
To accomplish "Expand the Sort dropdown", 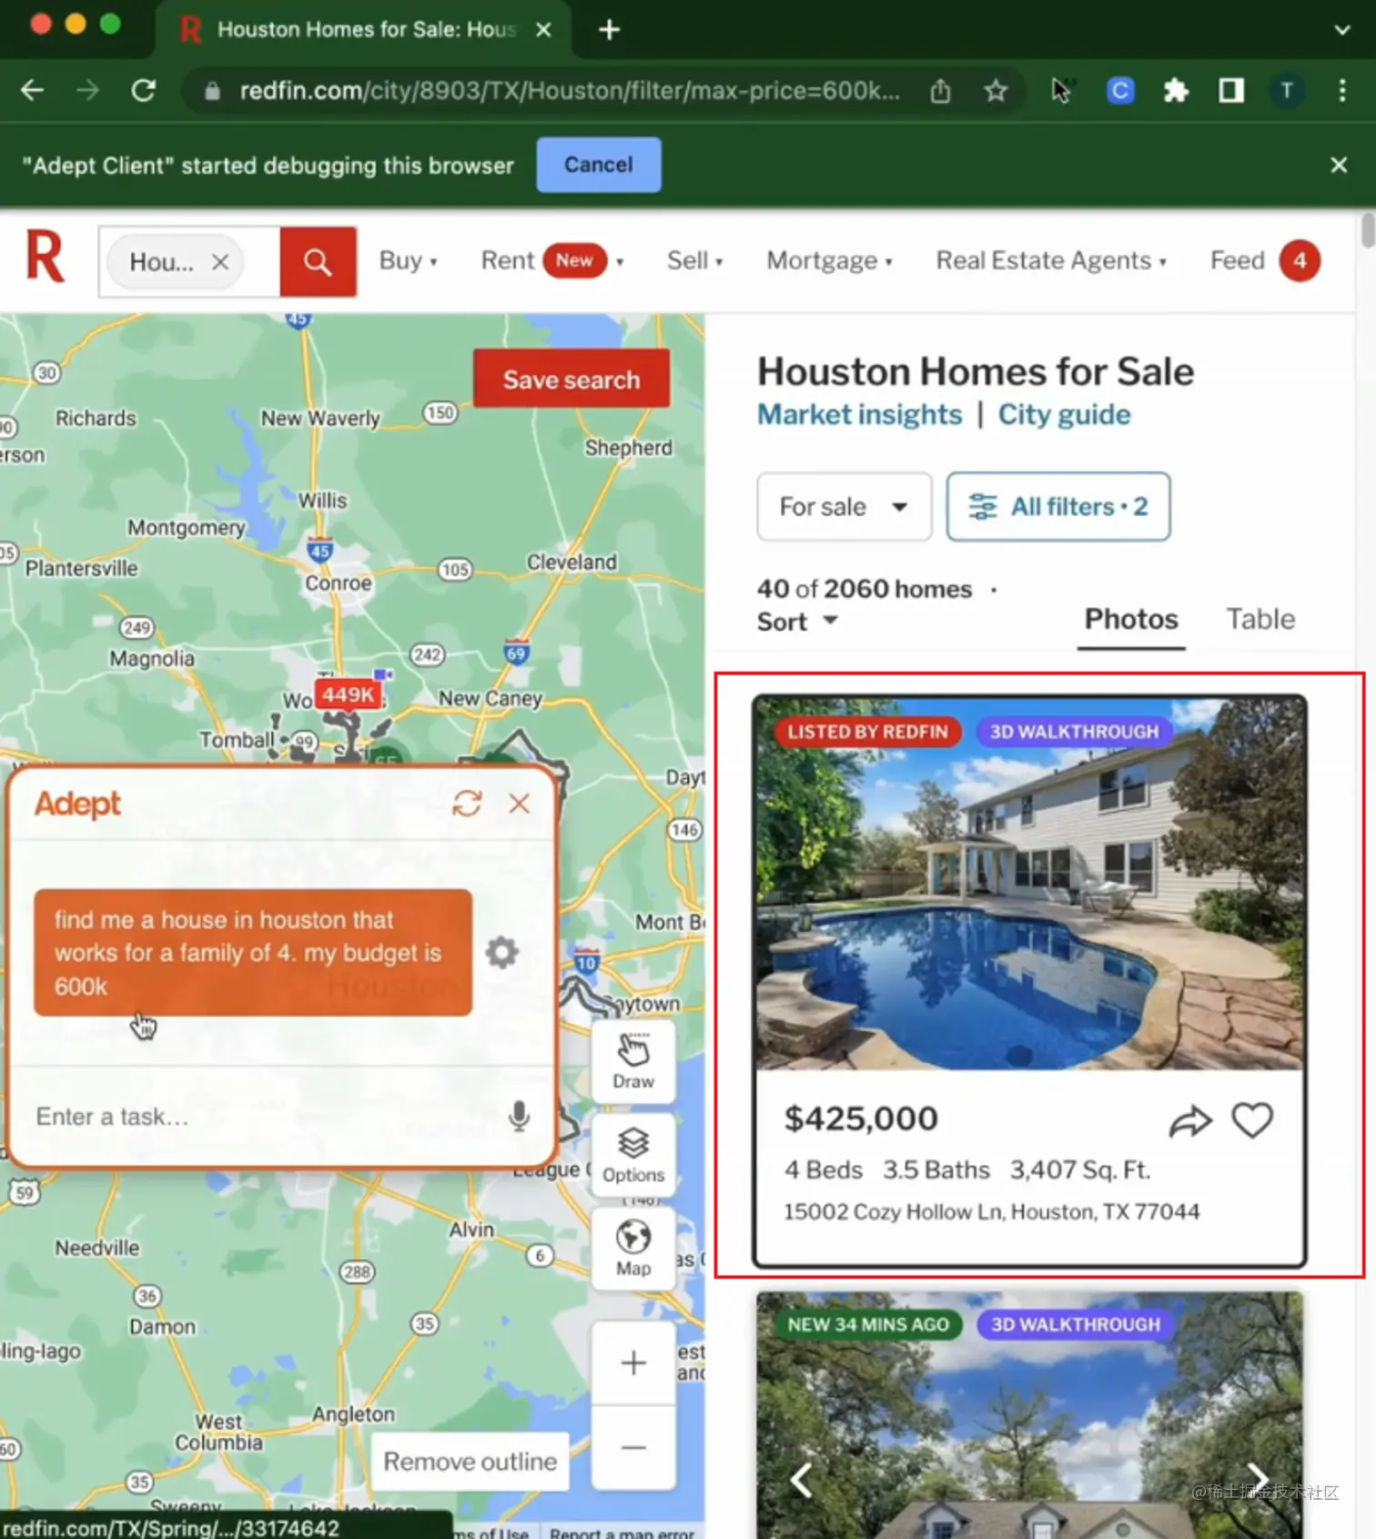I will pos(797,622).
